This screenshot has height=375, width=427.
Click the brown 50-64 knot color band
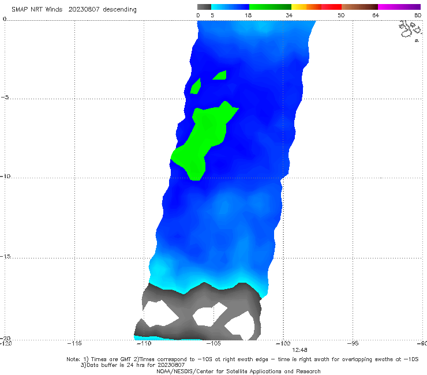pyautogui.click(x=359, y=7)
